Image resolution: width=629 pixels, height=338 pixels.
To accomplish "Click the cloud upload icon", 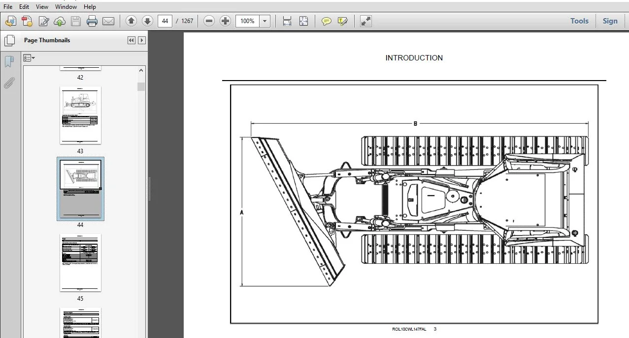I will pos(60,21).
